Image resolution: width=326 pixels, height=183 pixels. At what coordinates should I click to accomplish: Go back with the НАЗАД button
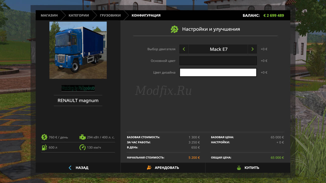[78, 168]
